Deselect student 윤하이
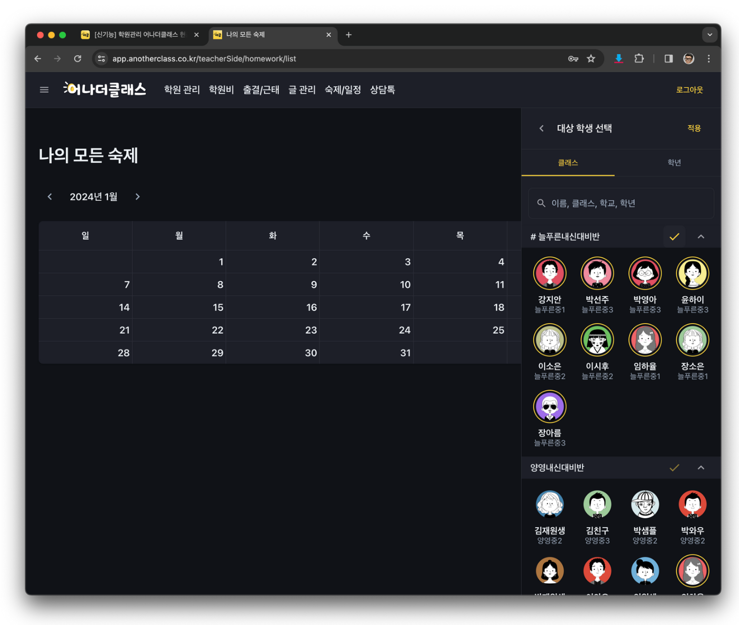The image size is (739, 625). click(692, 286)
